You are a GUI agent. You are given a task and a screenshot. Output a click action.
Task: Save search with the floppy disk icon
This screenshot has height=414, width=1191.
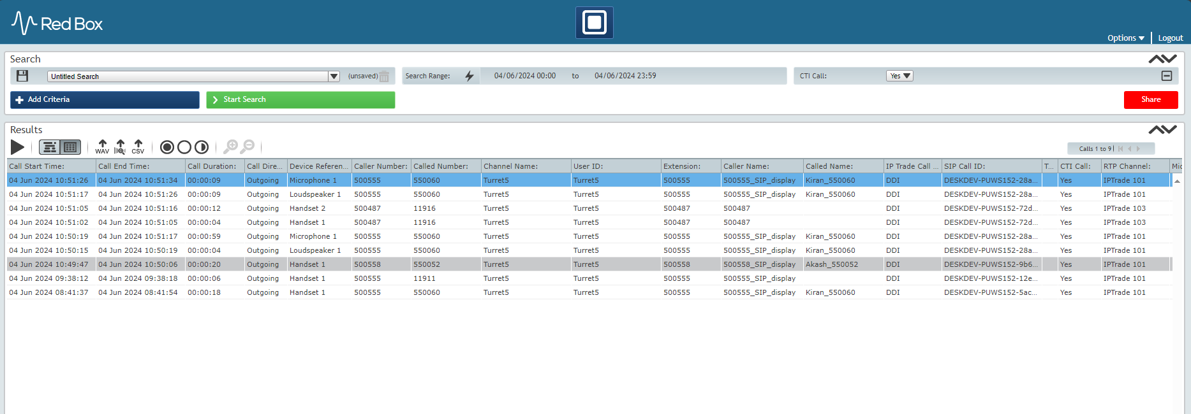point(22,76)
